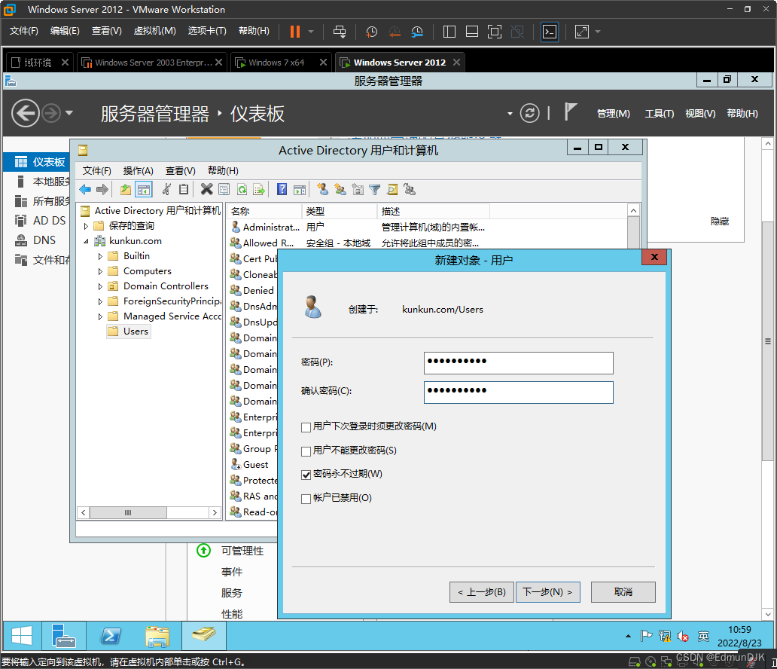Open 查看(V) menu in Active Directory window
The image size is (777, 669).
[x=181, y=170]
